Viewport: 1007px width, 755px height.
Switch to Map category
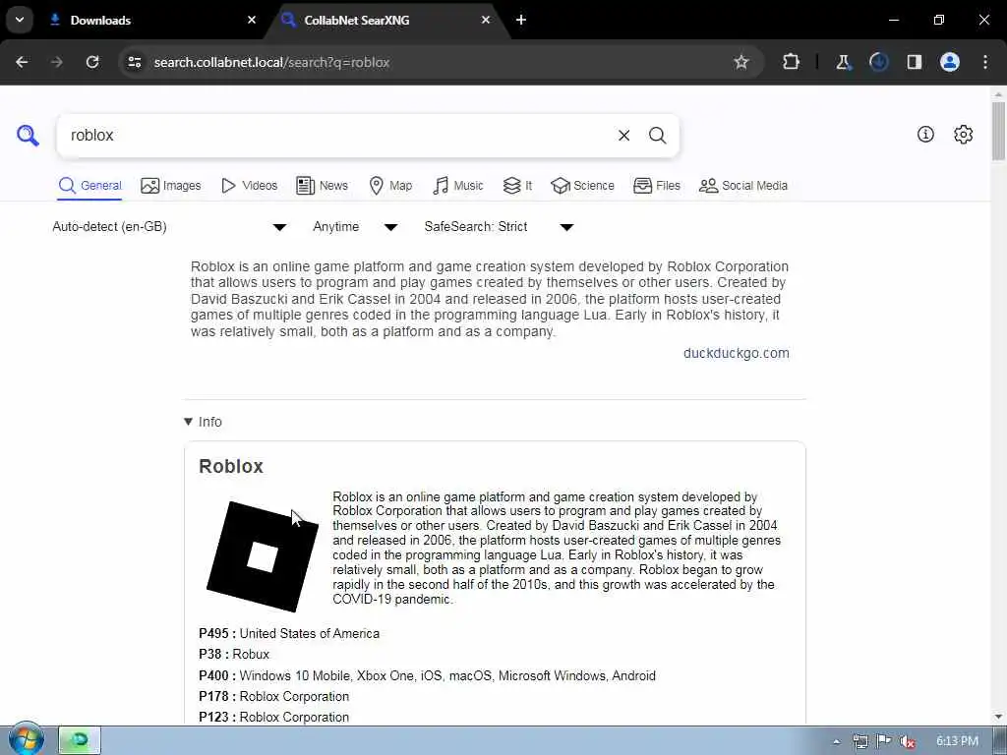390,186
